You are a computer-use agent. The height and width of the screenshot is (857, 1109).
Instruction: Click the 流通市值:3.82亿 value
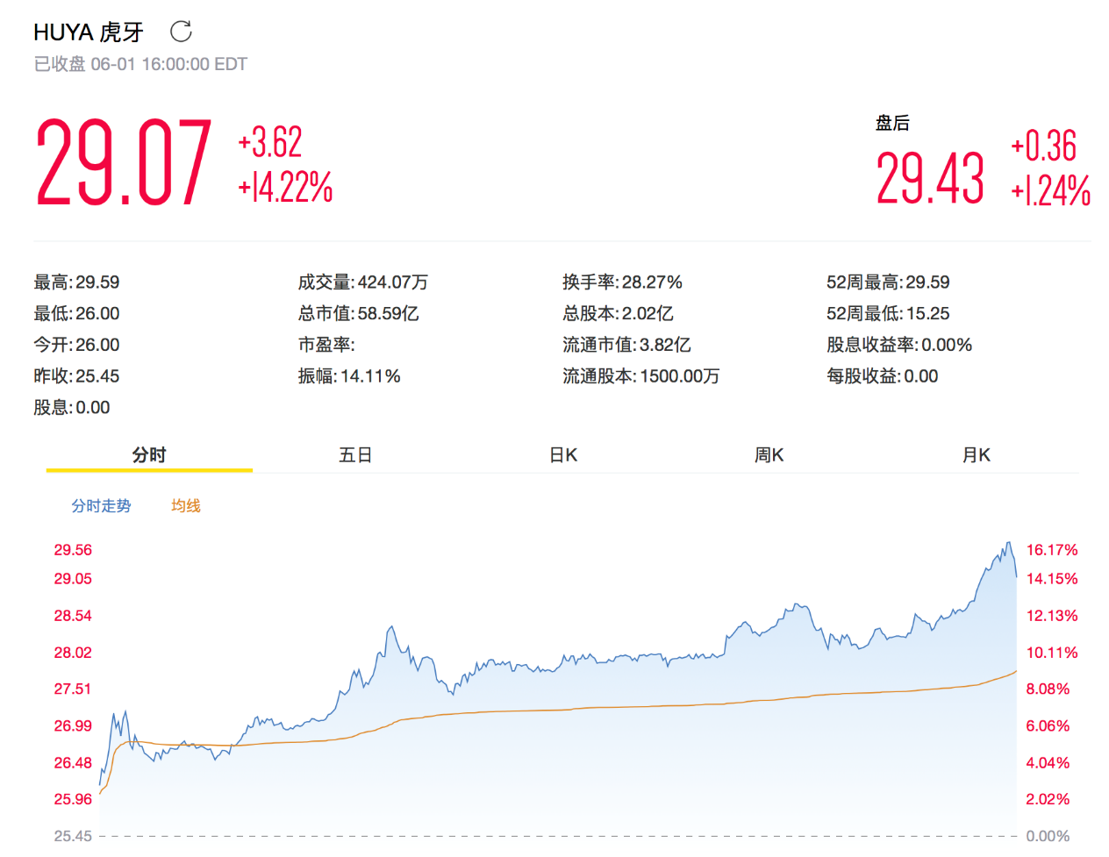626,345
